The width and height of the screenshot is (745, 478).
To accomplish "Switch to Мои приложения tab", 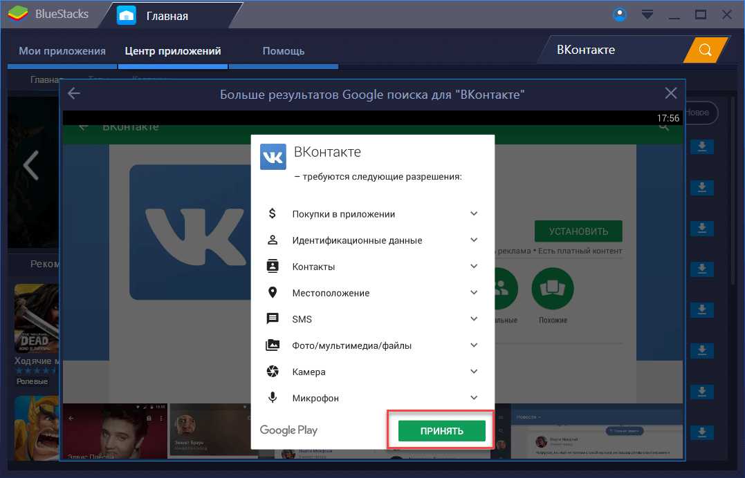I will pos(62,50).
